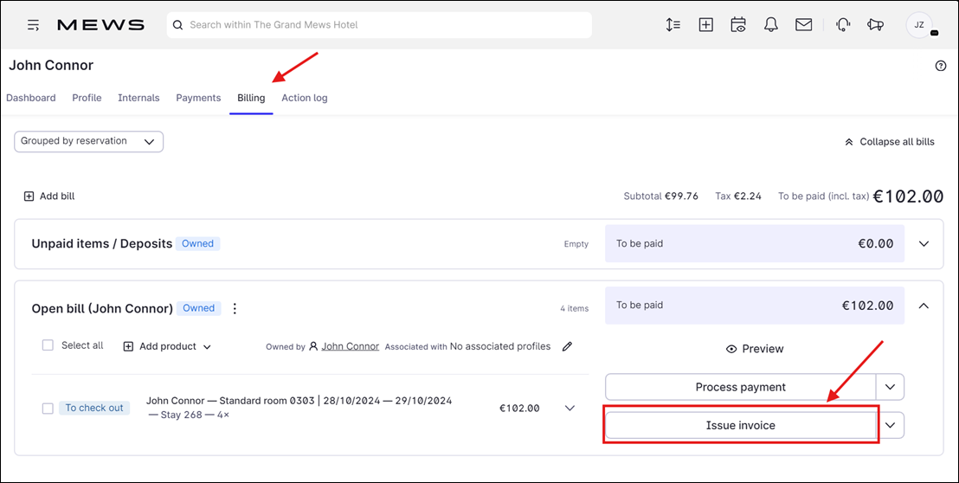Open the Process payment dropdown arrow

coord(890,387)
